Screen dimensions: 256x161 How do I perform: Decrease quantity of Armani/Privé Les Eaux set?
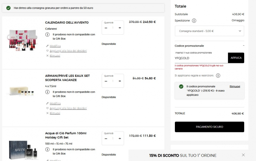[x=106, y=81]
